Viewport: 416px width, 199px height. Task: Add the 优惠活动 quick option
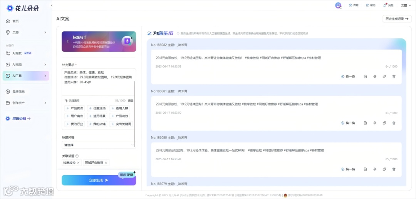tap(97, 108)
